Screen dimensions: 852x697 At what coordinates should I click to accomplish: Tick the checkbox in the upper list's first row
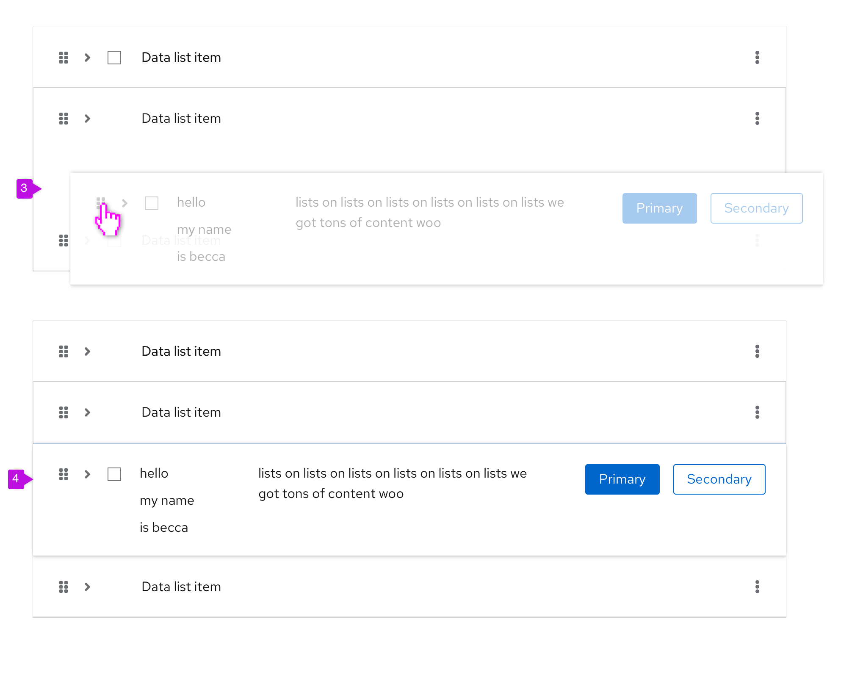click(114, 58)
